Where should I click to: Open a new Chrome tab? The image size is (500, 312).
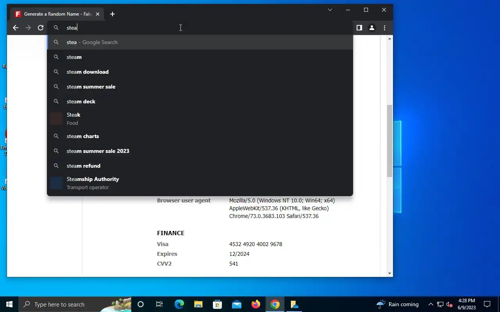pyautogui.click(x=112, y=14)
